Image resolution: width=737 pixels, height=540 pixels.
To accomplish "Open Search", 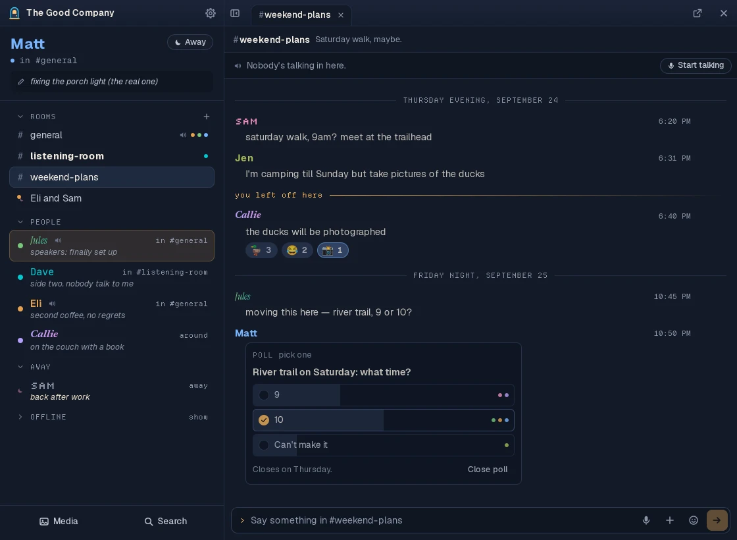I will [x=165, y=521].
